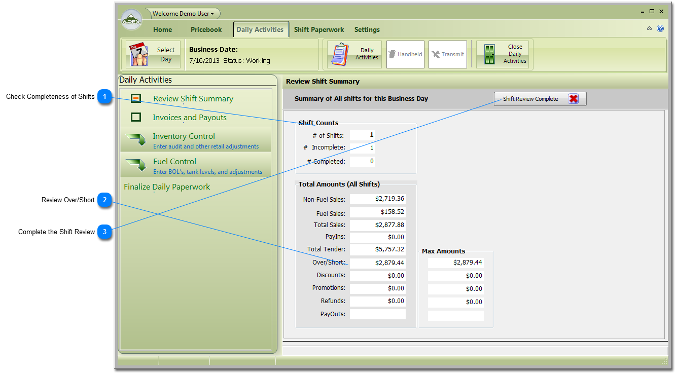The width and height of the screenshot is (676, 373).
Task: Click the Handheld device button
Action: pos(405,55)
